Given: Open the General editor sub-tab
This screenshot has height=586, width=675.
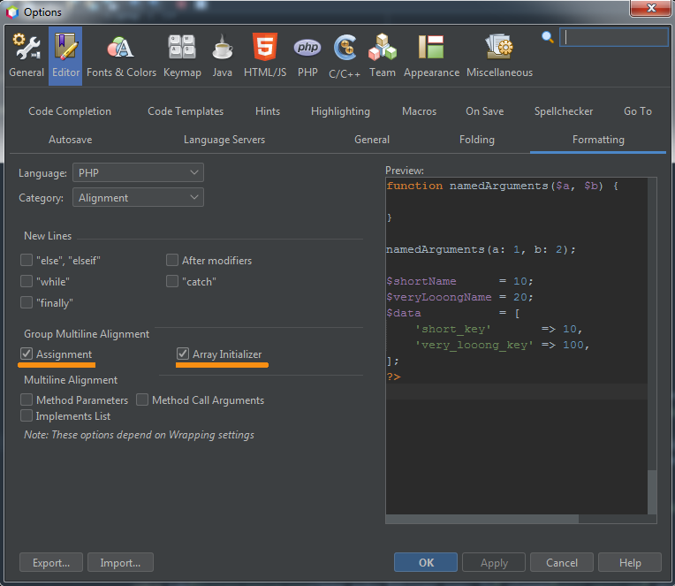Looking at the screenshot, I should tap(371, 140).
